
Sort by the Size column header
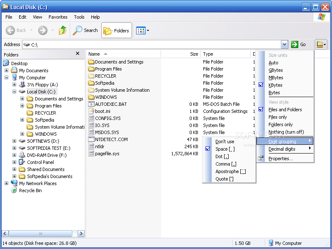pos(180,54)
